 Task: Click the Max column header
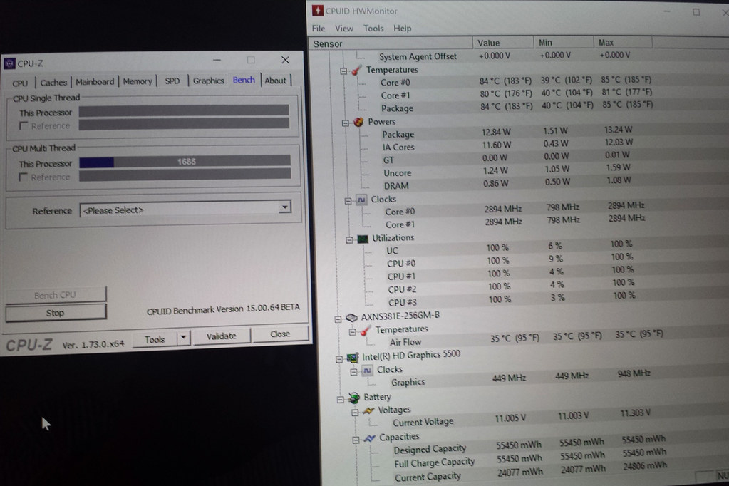point(623,43)
